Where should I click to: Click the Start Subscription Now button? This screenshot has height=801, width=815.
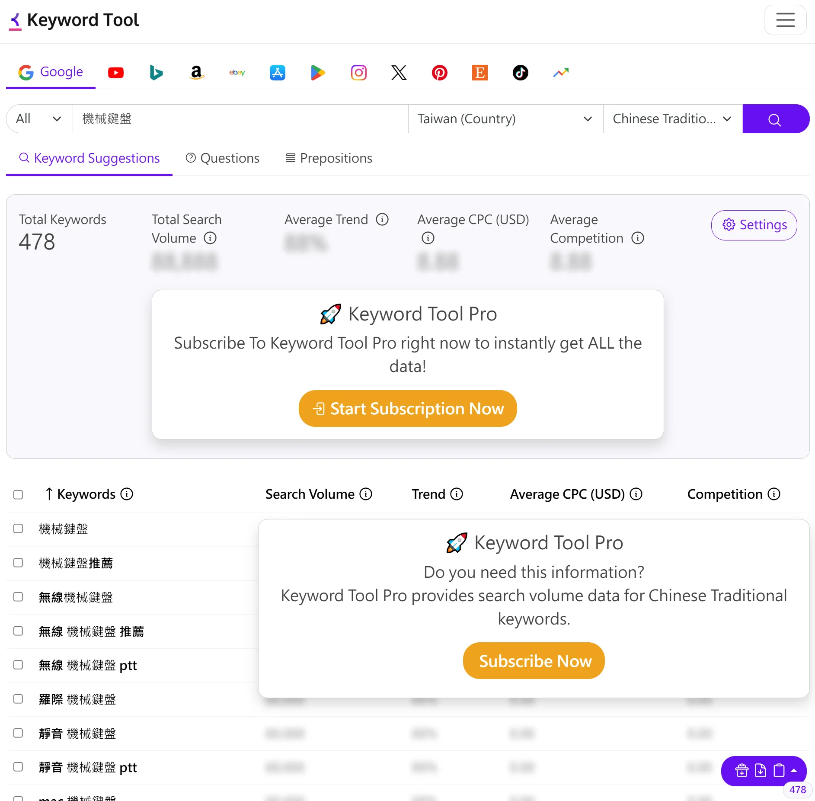pos(408,409)
